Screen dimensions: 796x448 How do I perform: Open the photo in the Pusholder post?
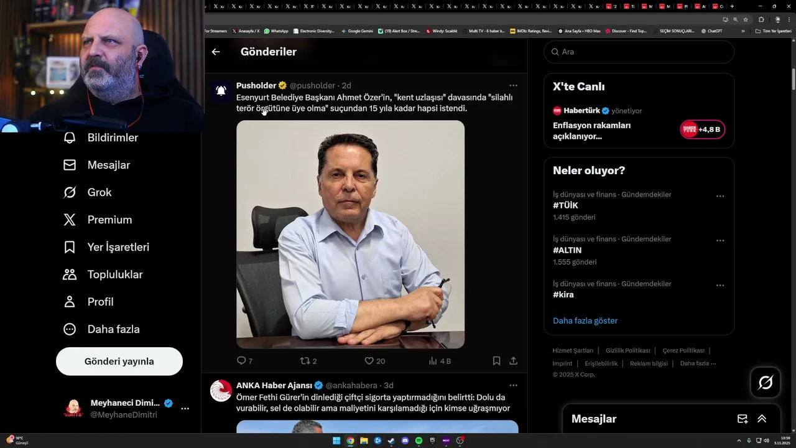coord(350,234)
